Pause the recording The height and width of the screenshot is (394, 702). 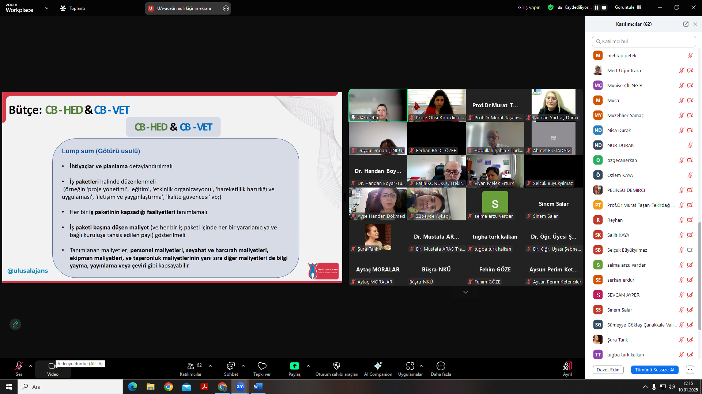point(597,8)
